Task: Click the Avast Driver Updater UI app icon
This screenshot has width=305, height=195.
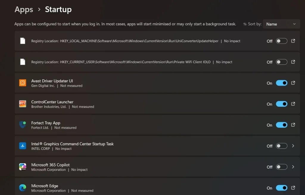Action: (23, 83)
